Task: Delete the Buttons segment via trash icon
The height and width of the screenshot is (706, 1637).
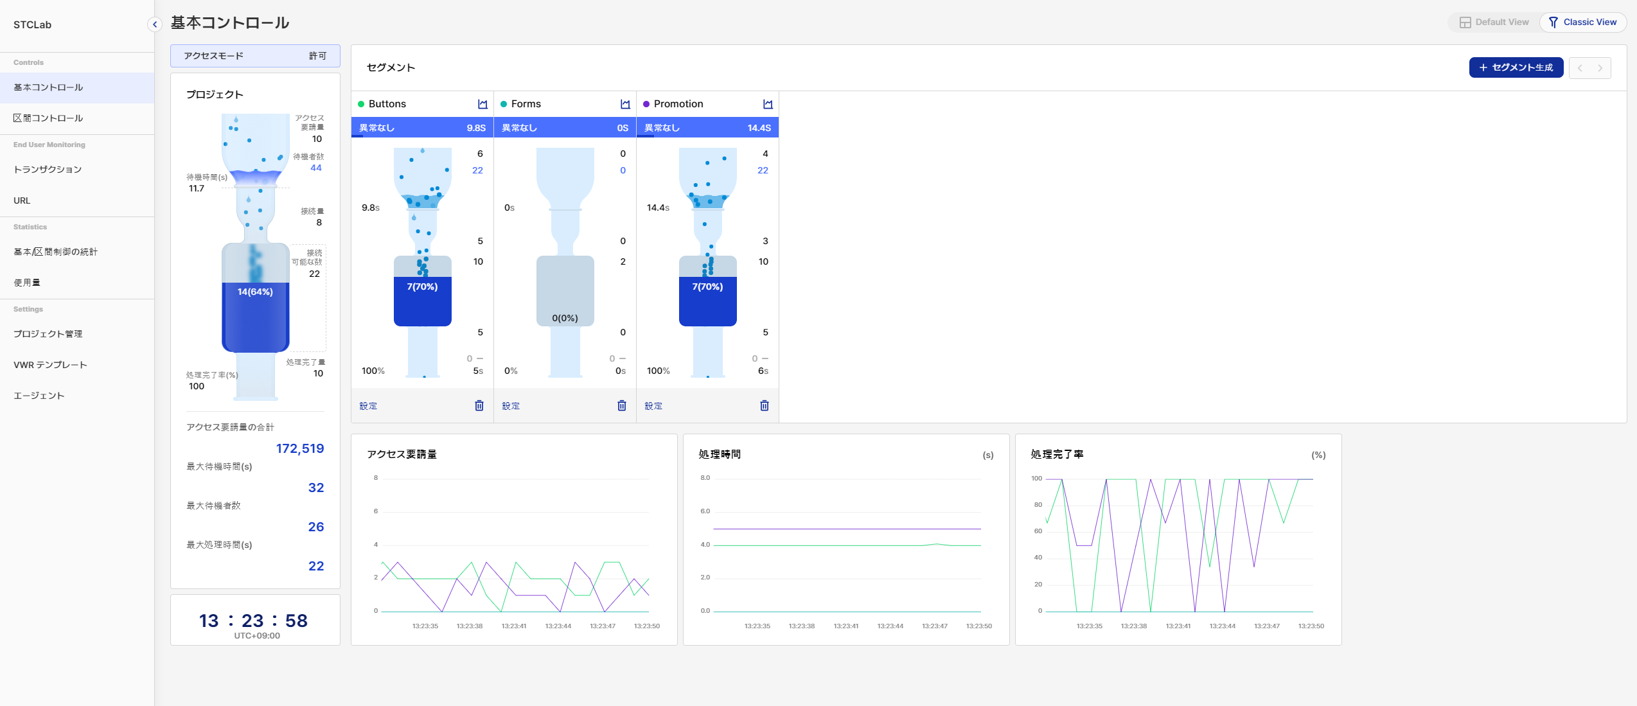Action: 479,405
